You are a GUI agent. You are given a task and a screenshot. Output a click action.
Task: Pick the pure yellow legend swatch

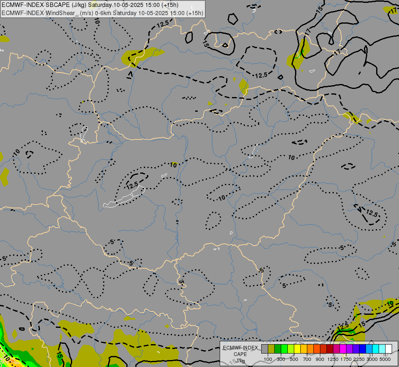click(x=297, y=349)
